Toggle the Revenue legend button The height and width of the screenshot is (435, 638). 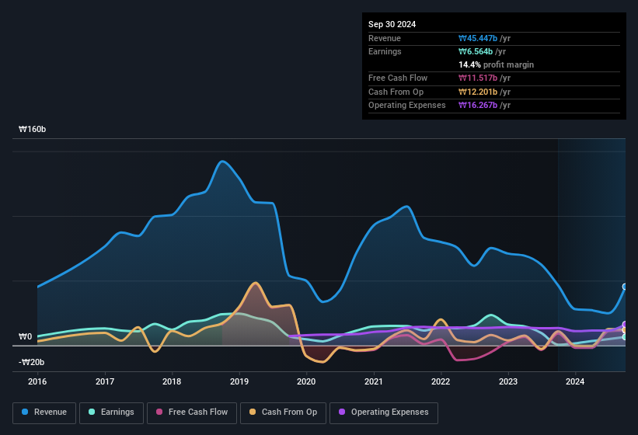tap(44, 412)
